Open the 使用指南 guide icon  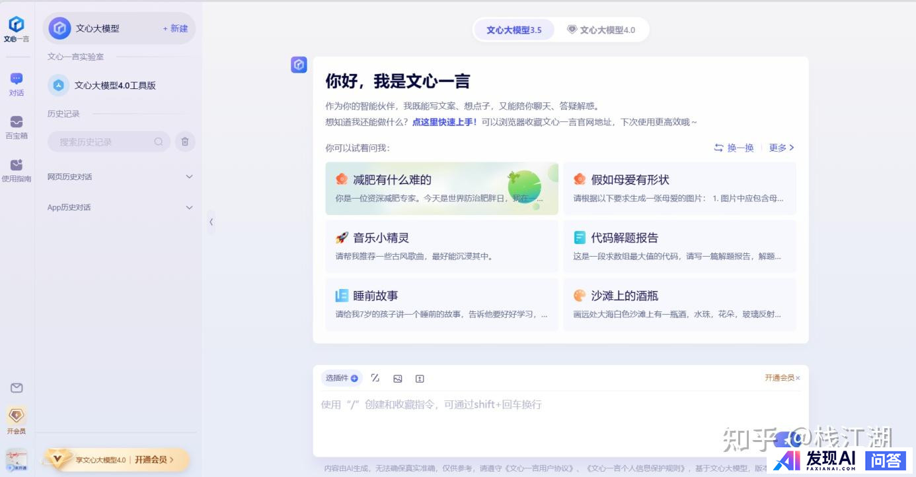click(17, 166)
